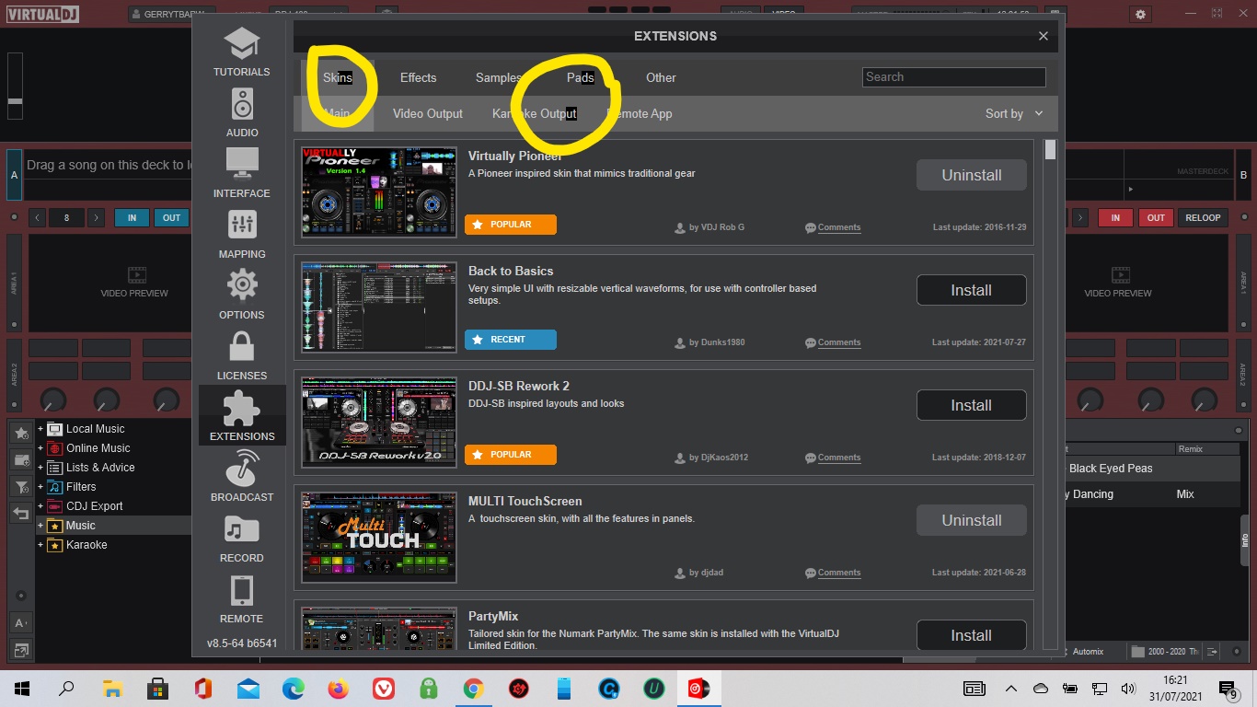
Task: Expand the Lists & Advice tree node
Action: coord(40,468)
